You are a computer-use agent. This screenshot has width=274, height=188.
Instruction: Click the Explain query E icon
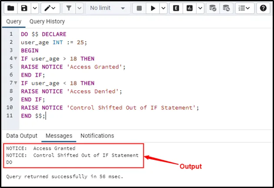[x=176, y=8]
